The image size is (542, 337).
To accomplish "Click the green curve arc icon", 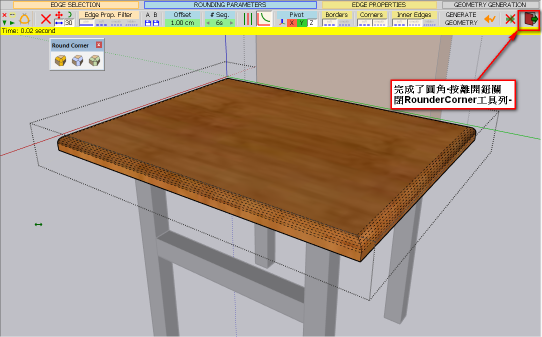I will (x=69, y=15).
